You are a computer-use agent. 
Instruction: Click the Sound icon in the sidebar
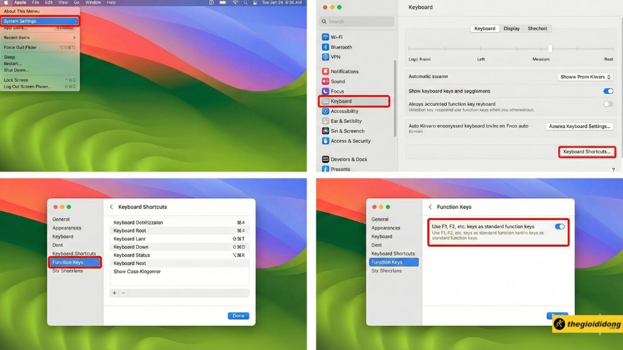(x=325, y=81)
